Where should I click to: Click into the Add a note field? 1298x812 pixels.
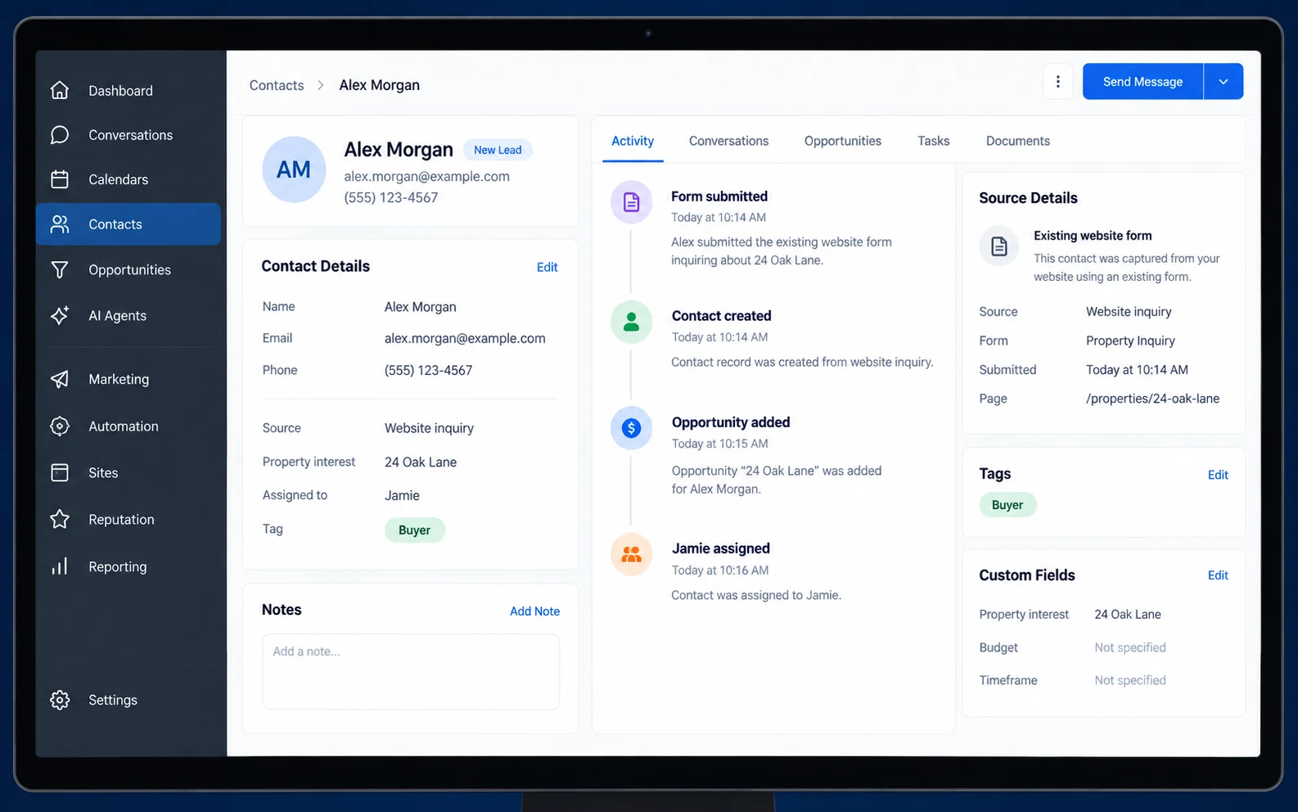tap(411, 671)
